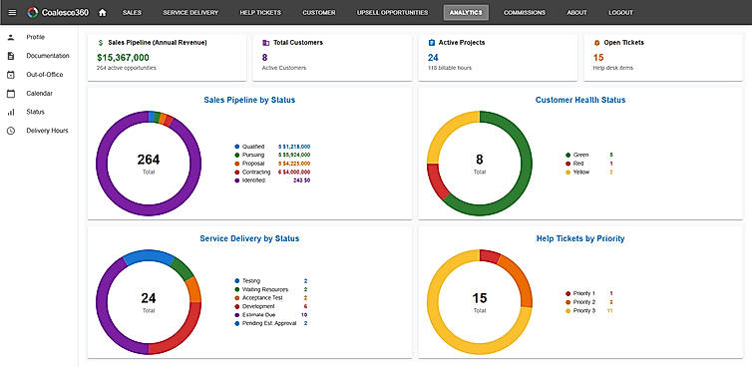Open Out-of-Office in the sidebar
The image size is (752, 367).
coord(45,75)
